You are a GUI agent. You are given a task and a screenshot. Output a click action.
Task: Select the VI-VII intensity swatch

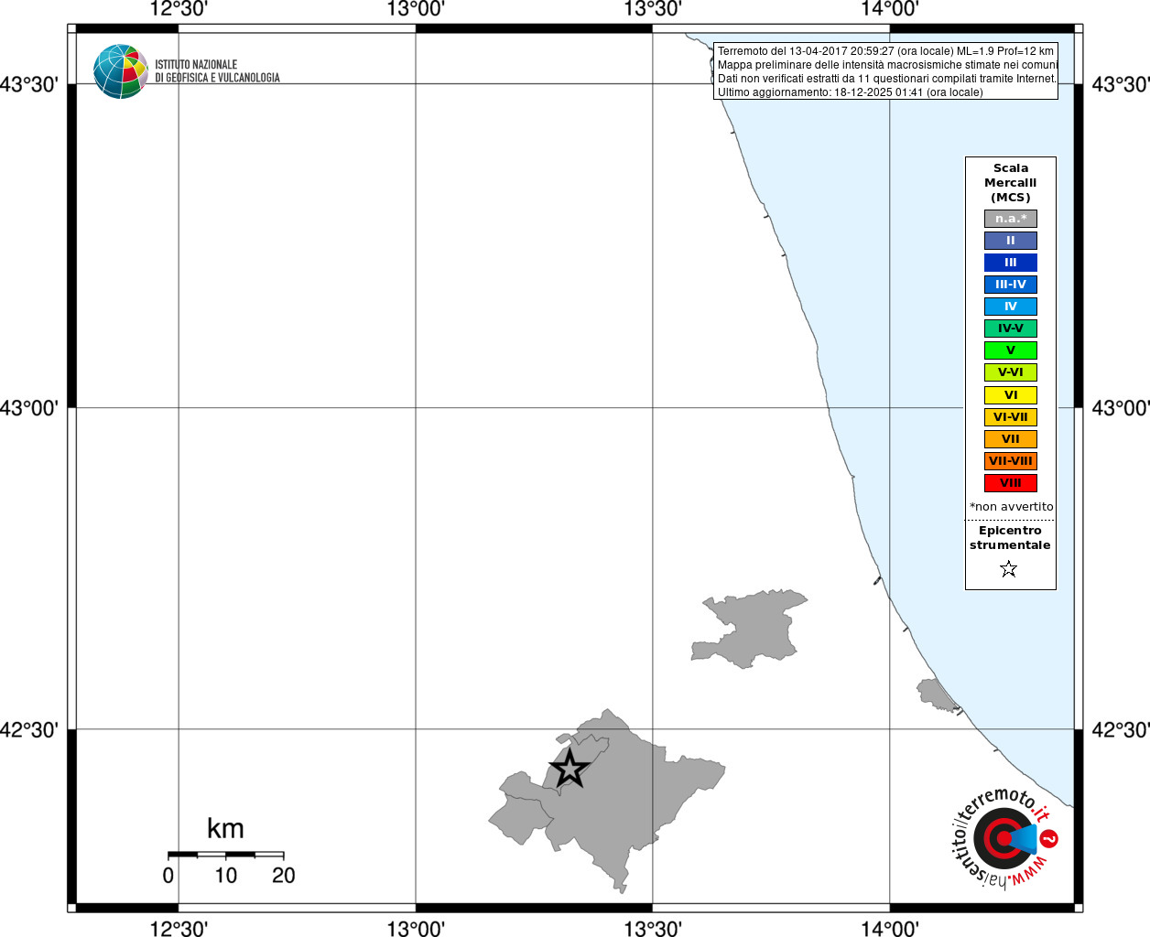1011,417
